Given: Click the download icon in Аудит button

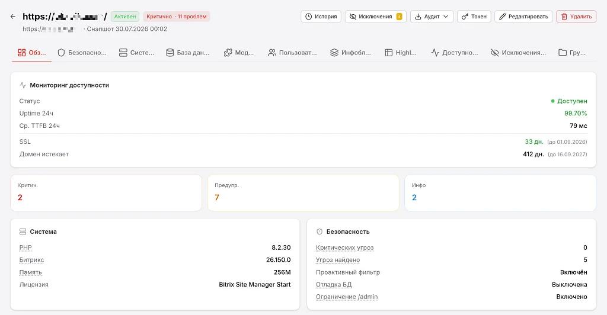Looking at the screenshot, I should (418, 17).
